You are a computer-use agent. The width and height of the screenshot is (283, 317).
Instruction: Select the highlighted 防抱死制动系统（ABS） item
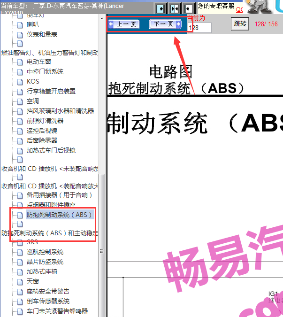tap(60, 215)
